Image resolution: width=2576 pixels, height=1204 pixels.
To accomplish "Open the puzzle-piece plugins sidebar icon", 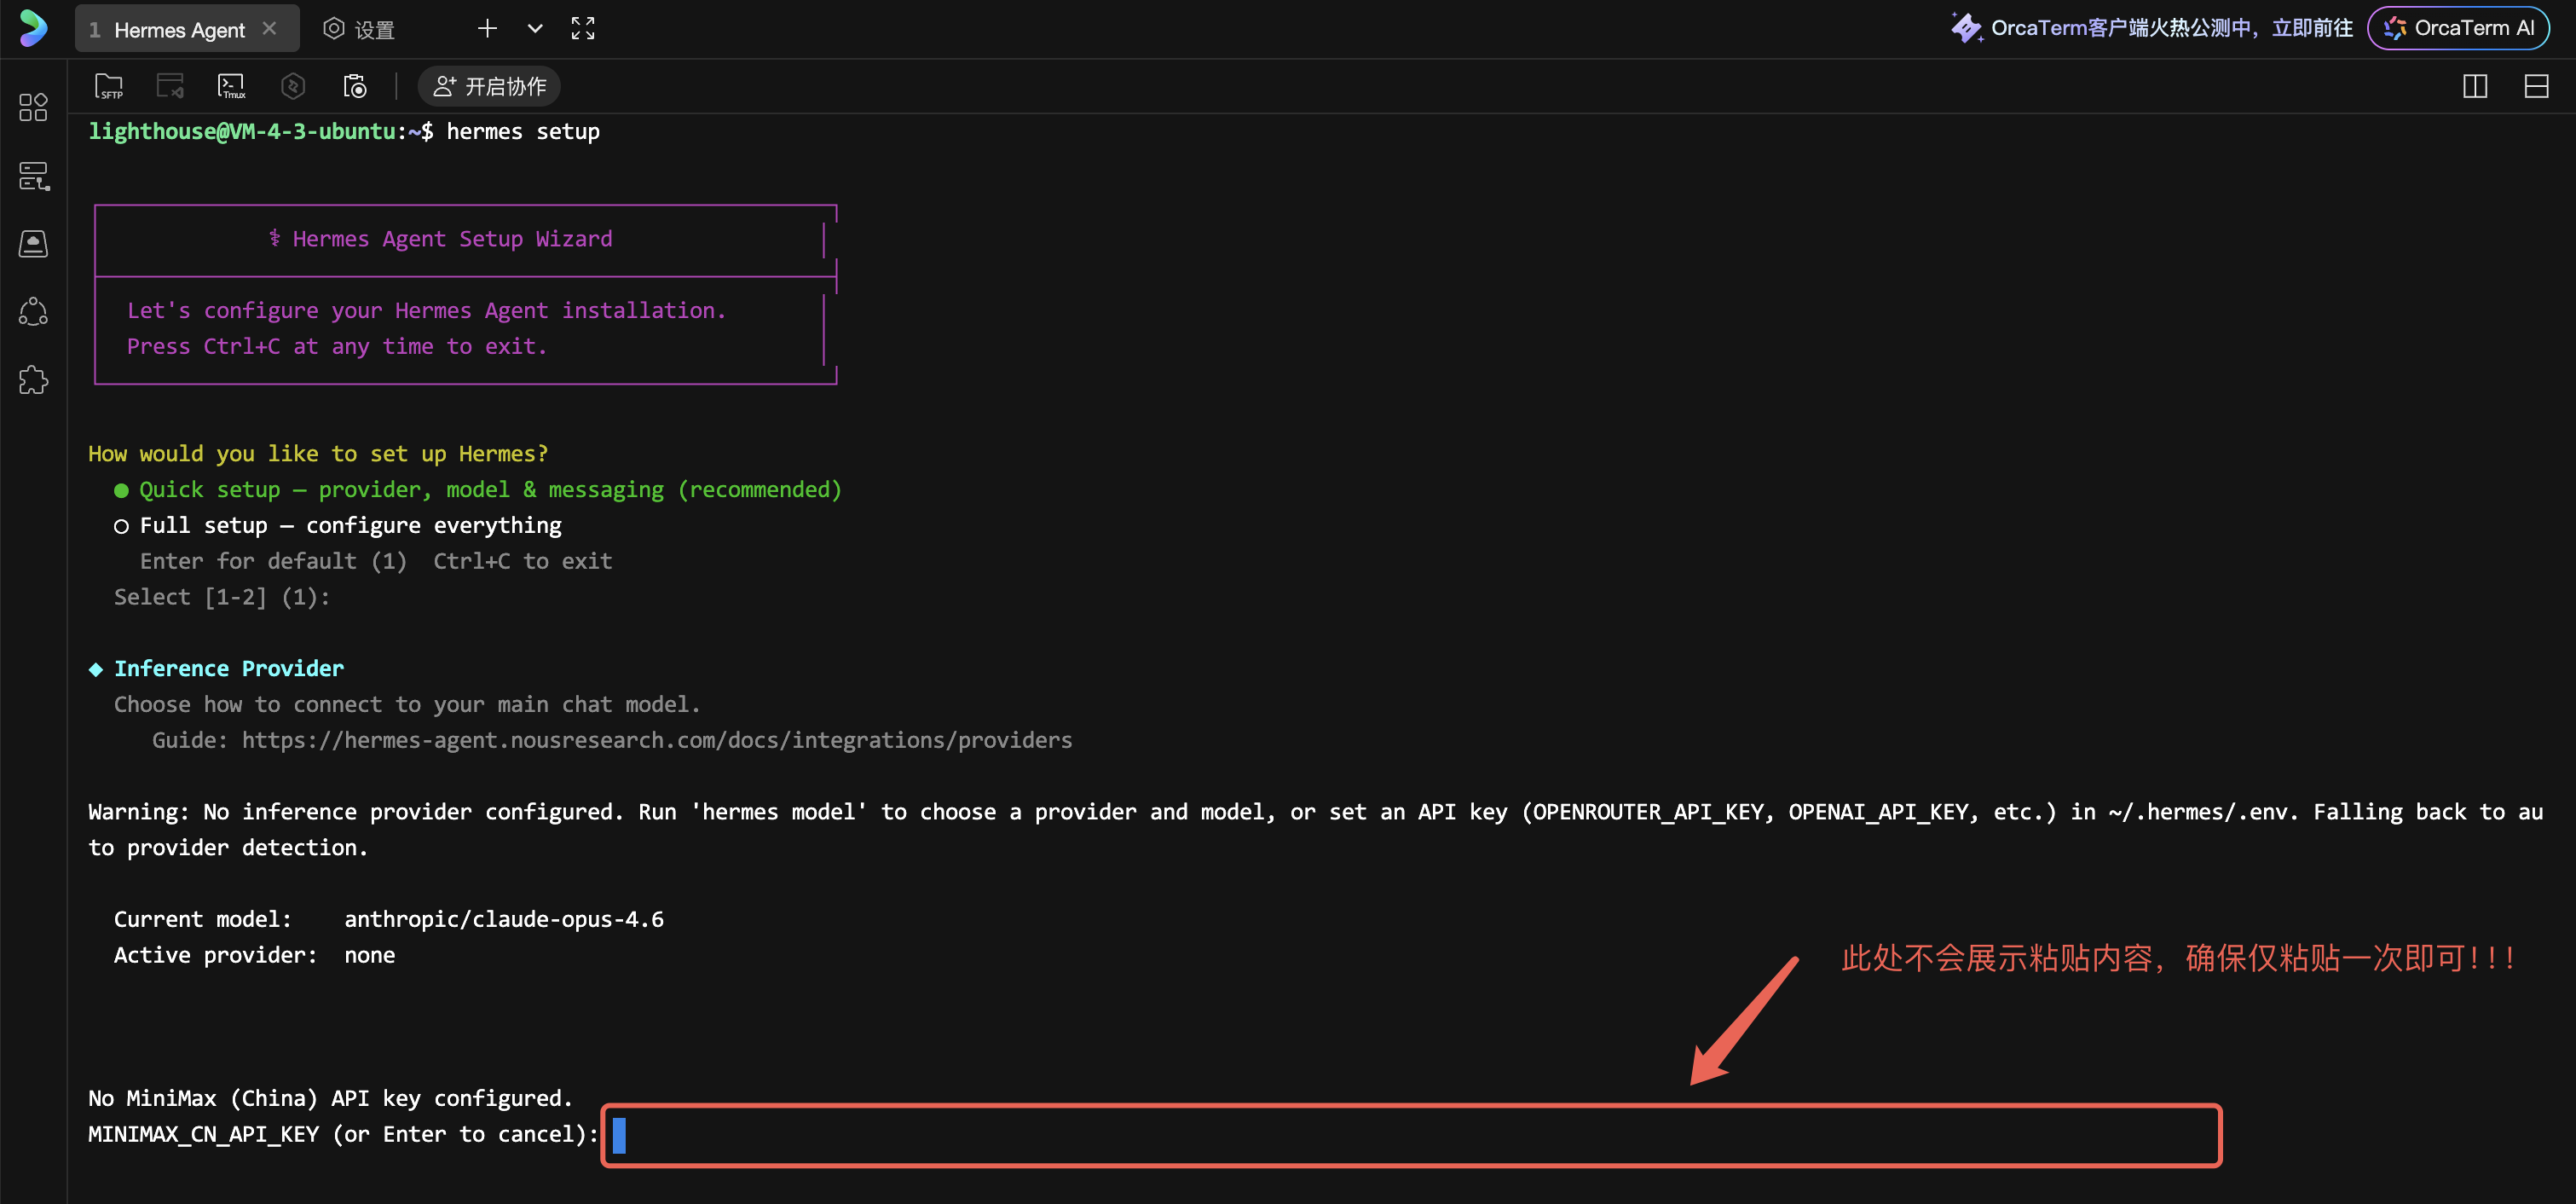I will (33, 380).
